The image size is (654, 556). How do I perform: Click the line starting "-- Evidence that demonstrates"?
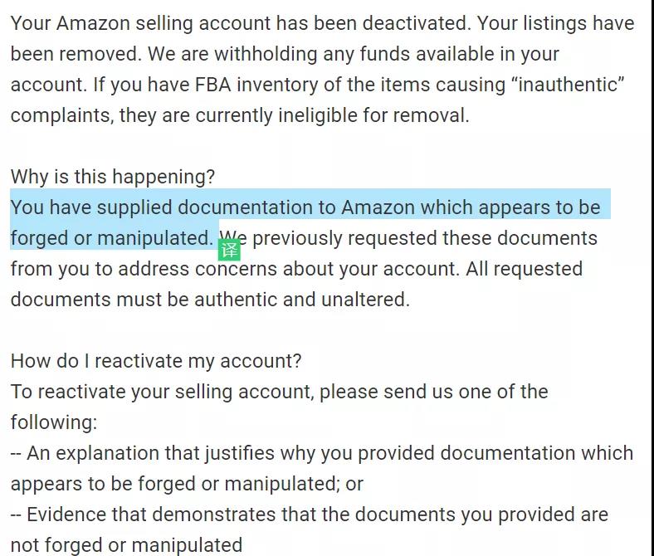(x=309, y=515)
